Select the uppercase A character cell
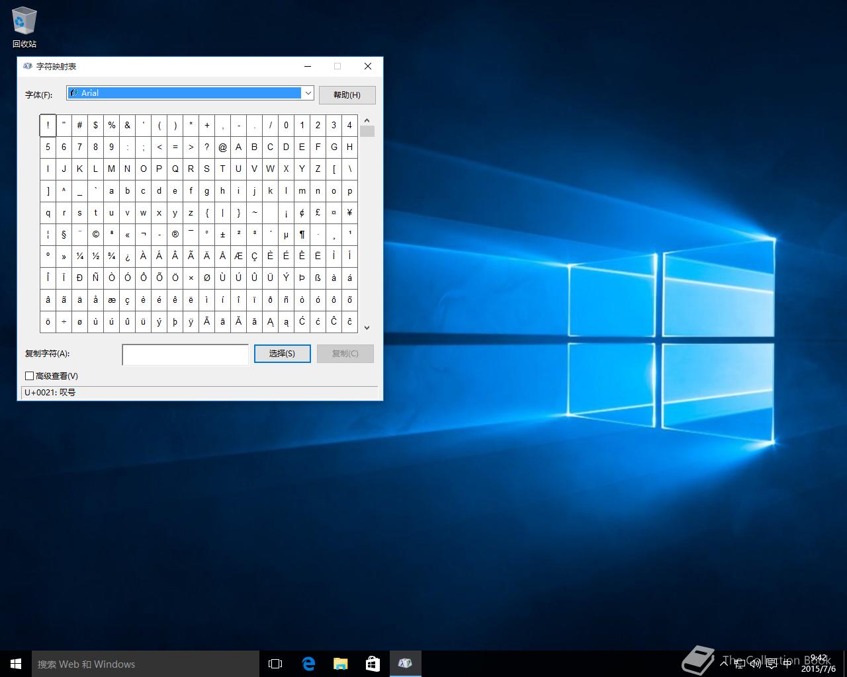This screenshot has height=677, width=847. pyautogui.click(x=238, y=147)
